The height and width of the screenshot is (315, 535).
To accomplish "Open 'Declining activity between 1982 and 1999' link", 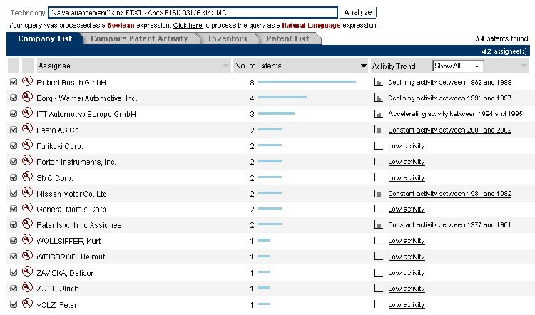I will point(449,82).
